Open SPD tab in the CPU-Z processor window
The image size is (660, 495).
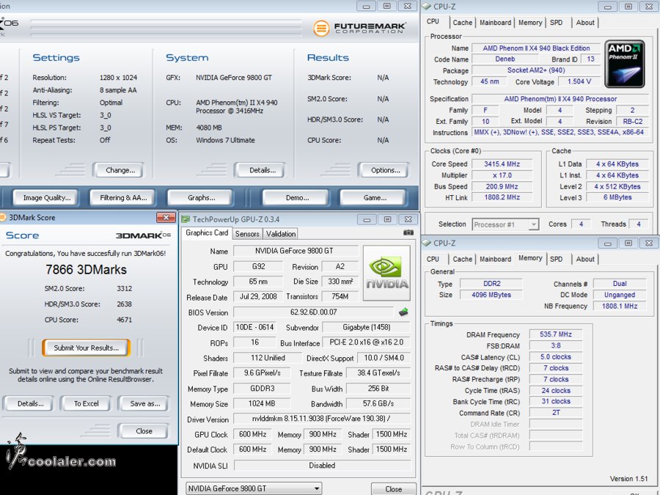(556, 23)
